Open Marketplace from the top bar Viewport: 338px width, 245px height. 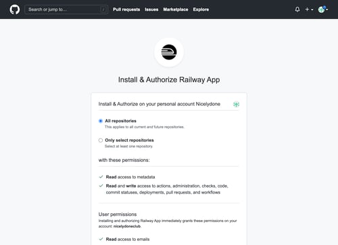(176, 9)
